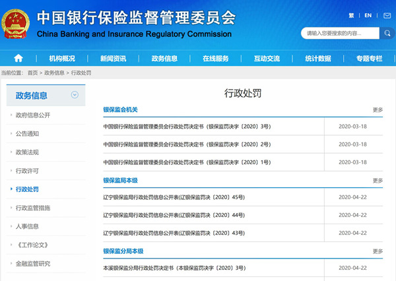The width and height of the screenshot is (396, 281).
Task: Open the 机构概况 menu
Action: click(62, 59)
